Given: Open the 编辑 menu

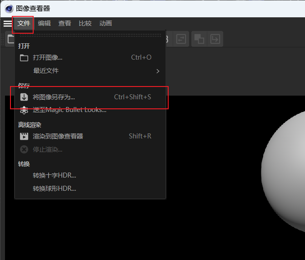Looking at the screenshot, I should [45, 23].
